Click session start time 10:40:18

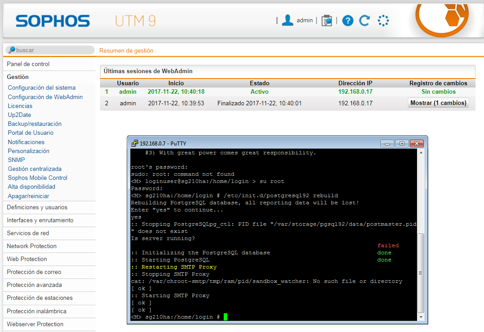point(176,91)
